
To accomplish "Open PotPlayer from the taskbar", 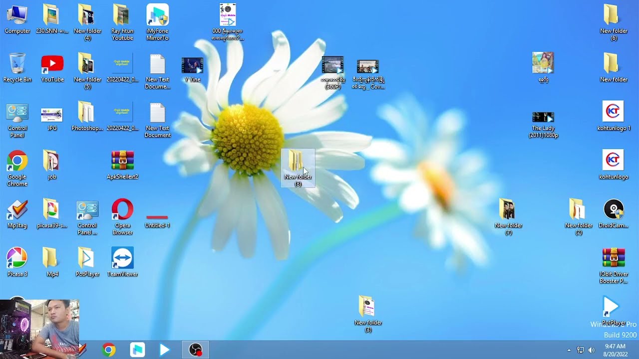I will (165, 350).
